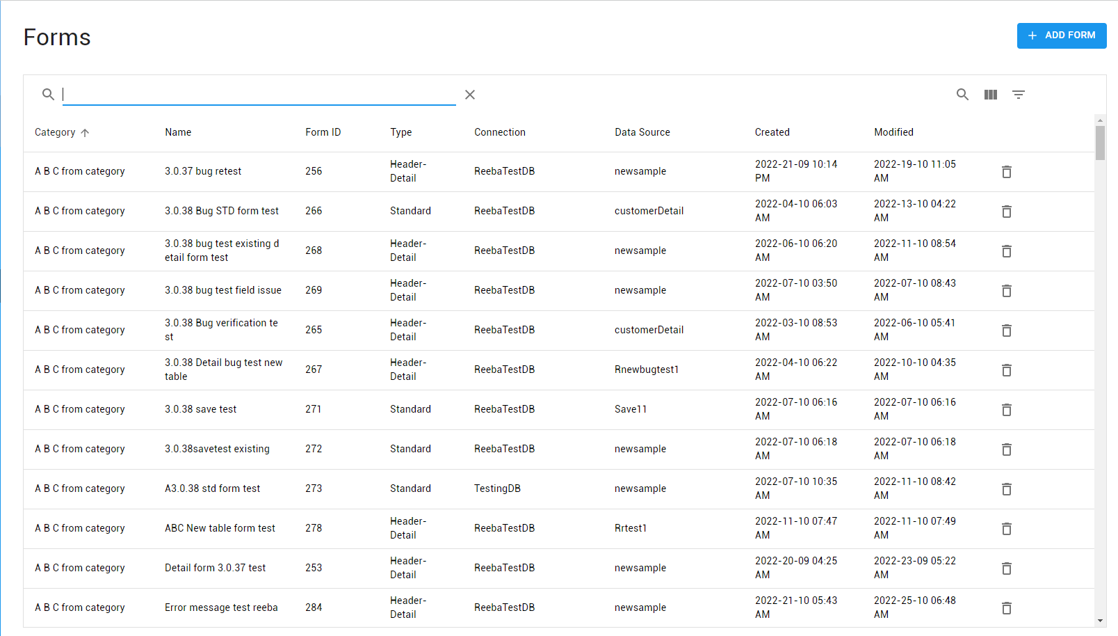Delete the Detail form 3.0.37 test row
The height and width of the screenshot is (636, 1118).
(1006, 569)
